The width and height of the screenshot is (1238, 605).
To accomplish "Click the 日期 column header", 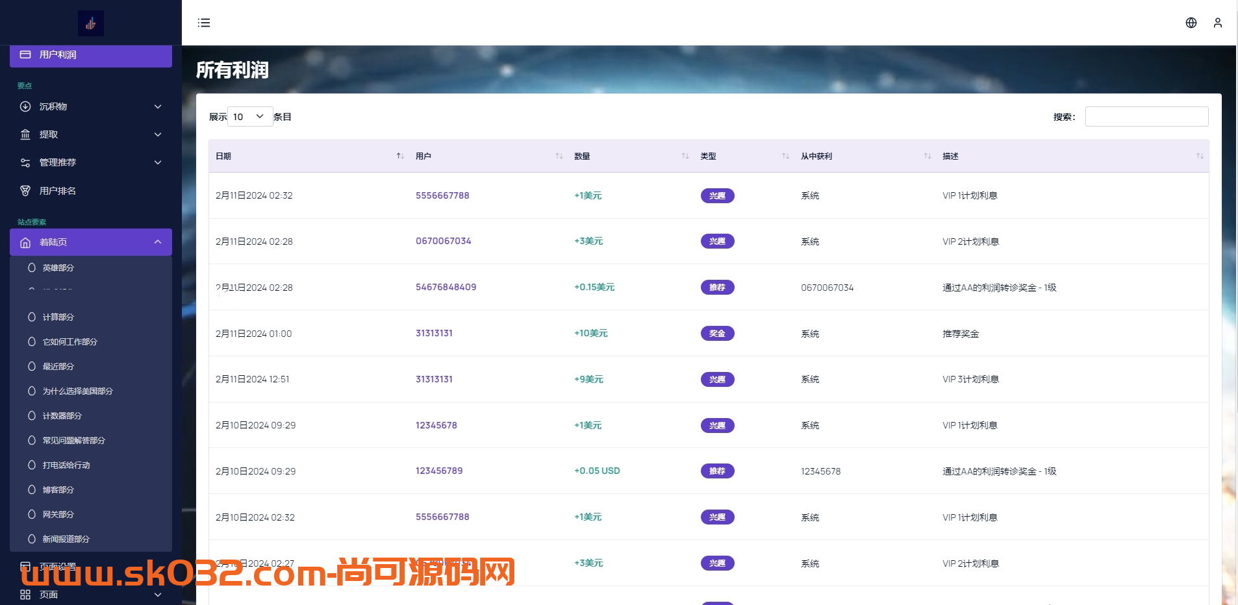I will [309, 156].
